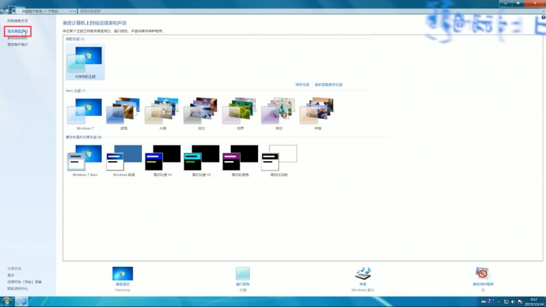Select the unsaved theme 未保存的主题
This screenshot has height=307, width=546.
pos(85,62)
